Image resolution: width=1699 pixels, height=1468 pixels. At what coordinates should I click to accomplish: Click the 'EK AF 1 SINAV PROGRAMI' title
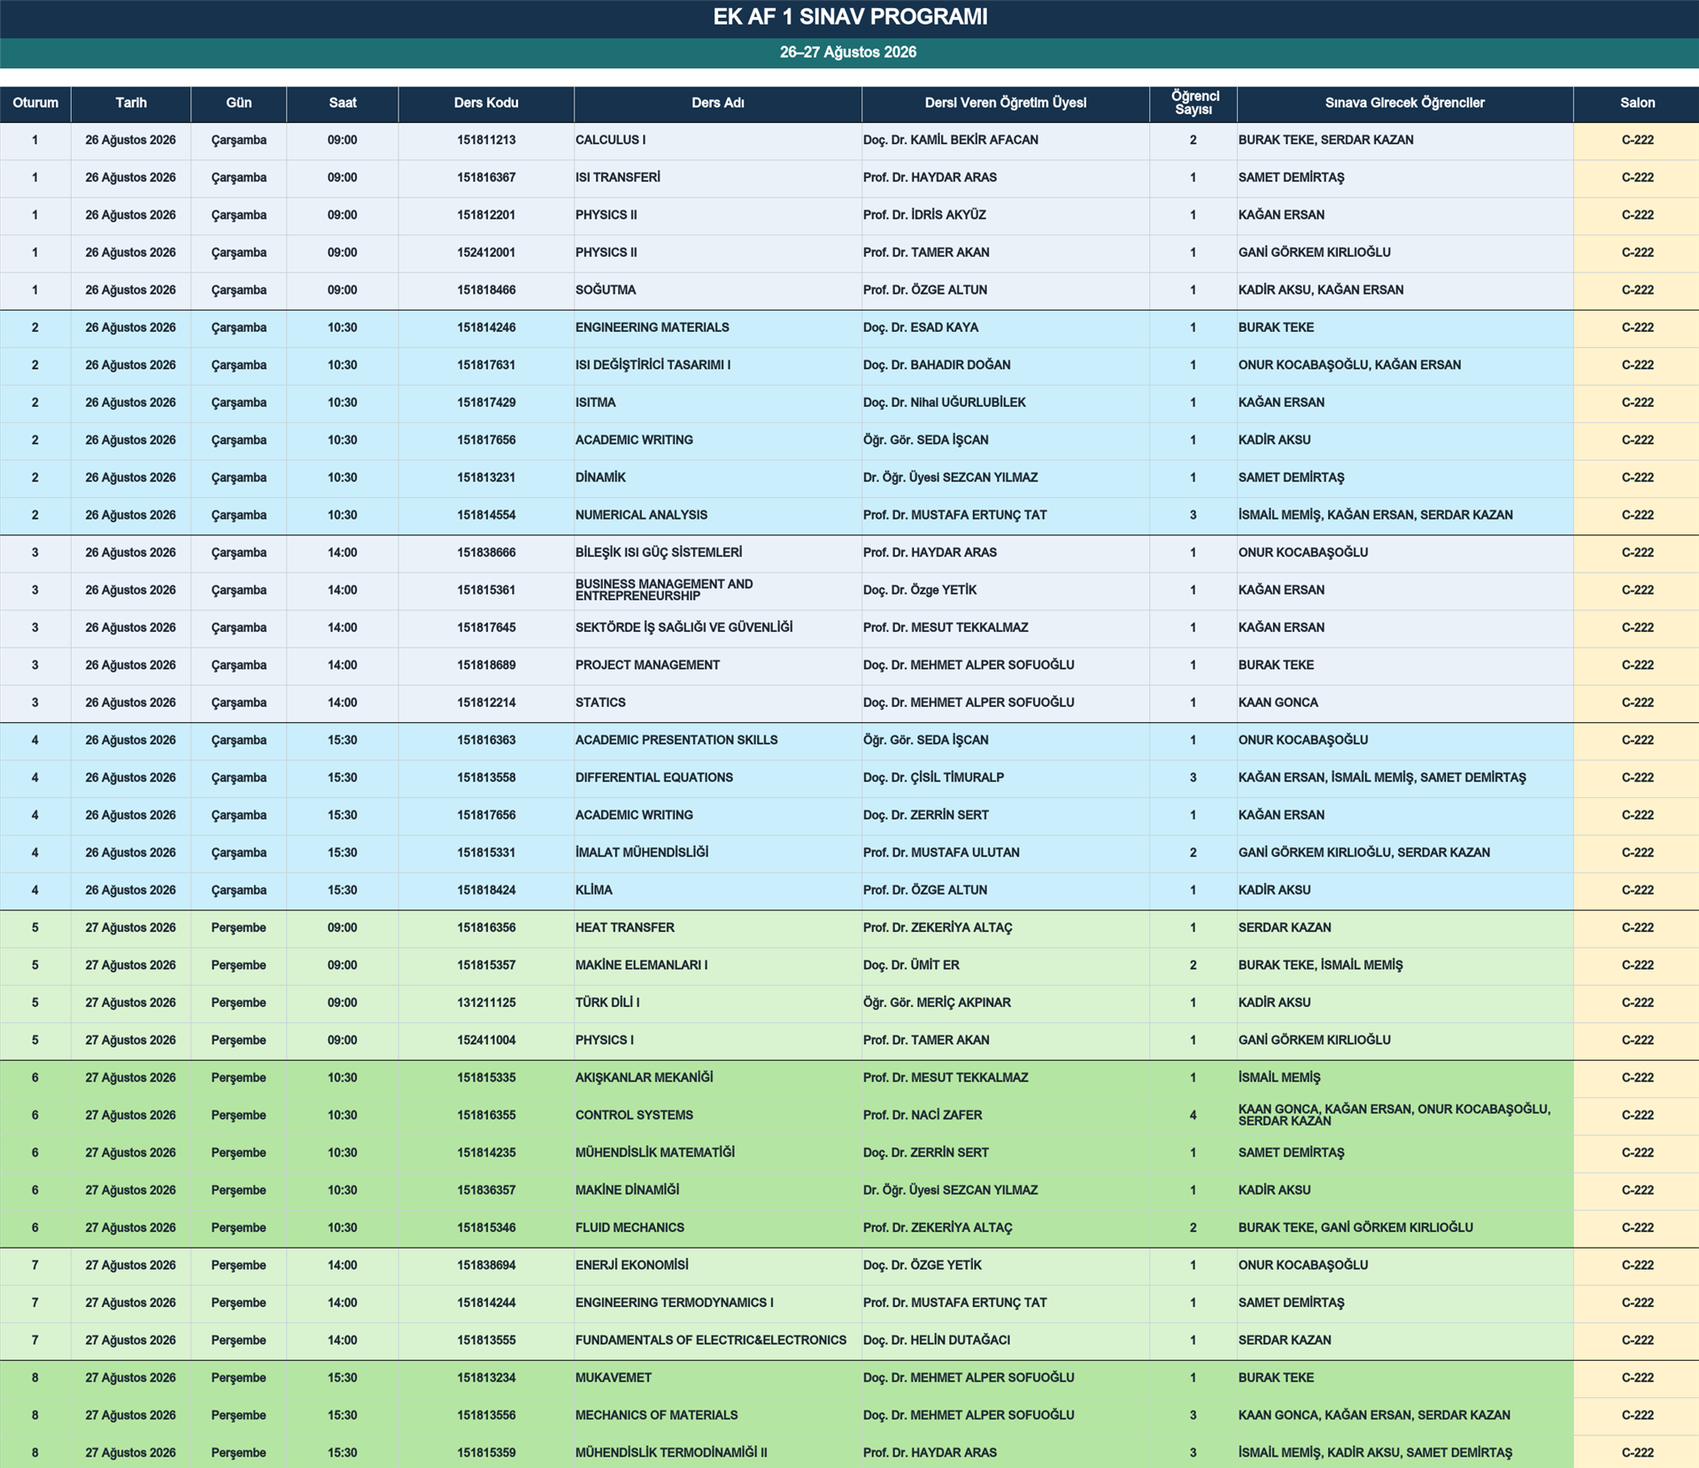pos(850,17)
